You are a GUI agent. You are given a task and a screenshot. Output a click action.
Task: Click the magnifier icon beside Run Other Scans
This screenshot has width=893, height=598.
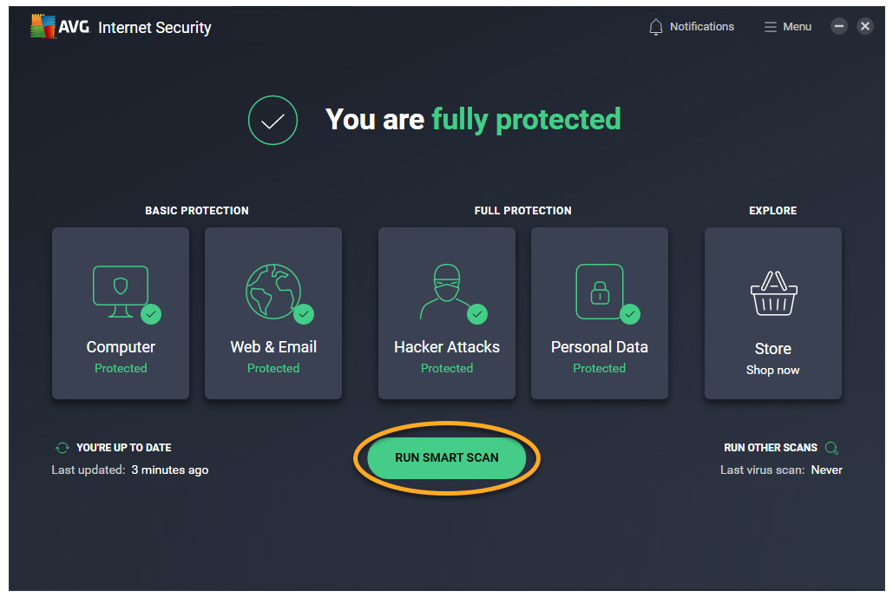tap(831, 448)
